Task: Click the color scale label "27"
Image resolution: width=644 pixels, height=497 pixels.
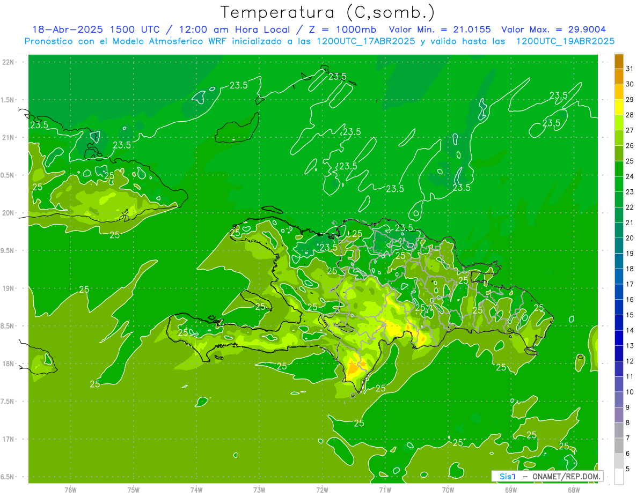Action: (630, 130)
